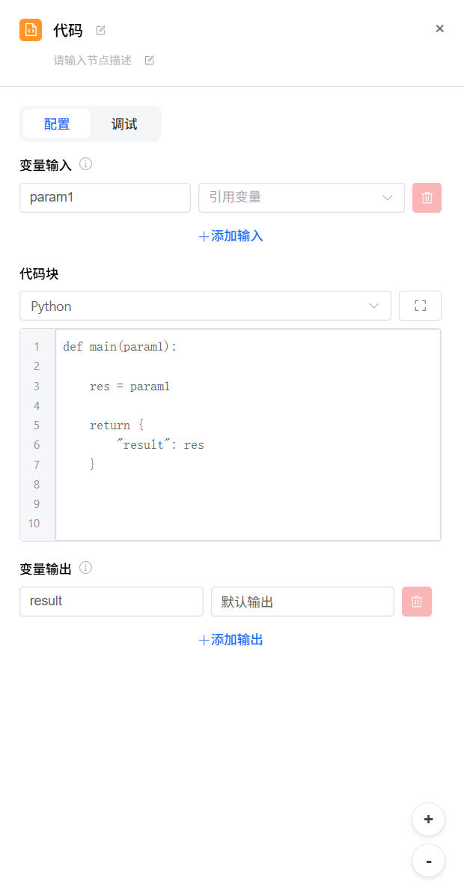464x896 pixels.
Task: Delete the result output variable
Action: point(417,602)
